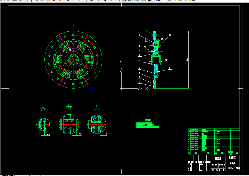Select part balloon number 9 in section view
This screenshot has height=176, width=249.
[139, 35]
